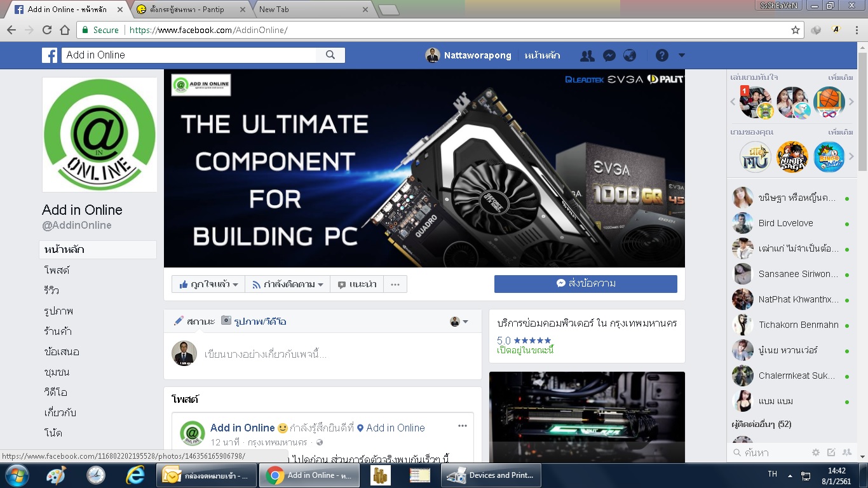
Task: Open the Following dropdown button
Action: coord(288,284)
